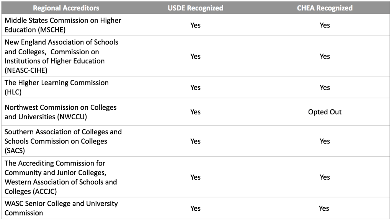Click the USDE Recognized column header
Screen dimensions: 392x221
point(195,8)
